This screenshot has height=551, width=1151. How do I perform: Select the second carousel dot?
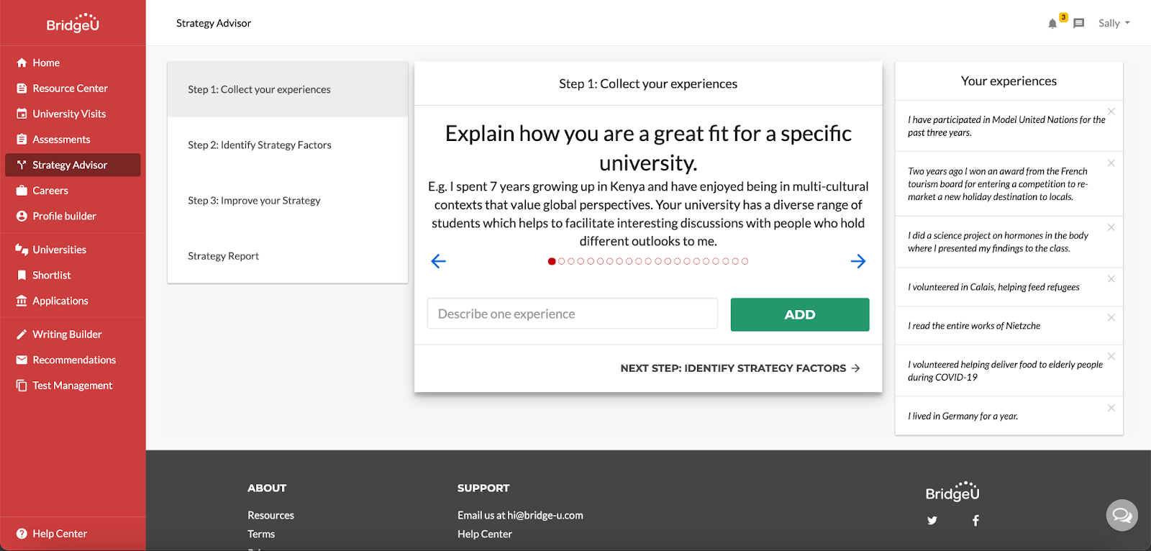point(562,261)
